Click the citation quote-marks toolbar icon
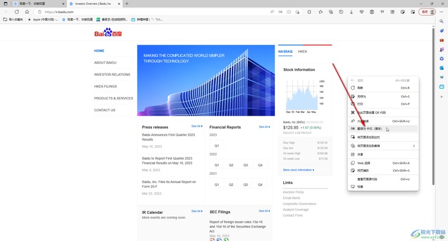Screen dimensions: 448x241 [382, 12]
